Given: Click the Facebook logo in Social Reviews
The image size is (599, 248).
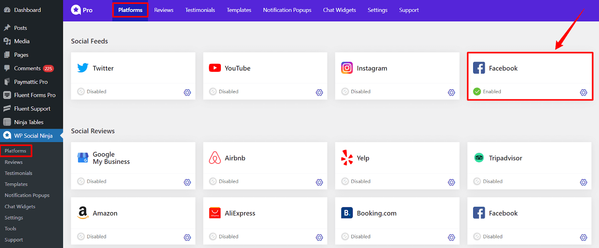Looking at the screenshot, I should pos(479,213).
